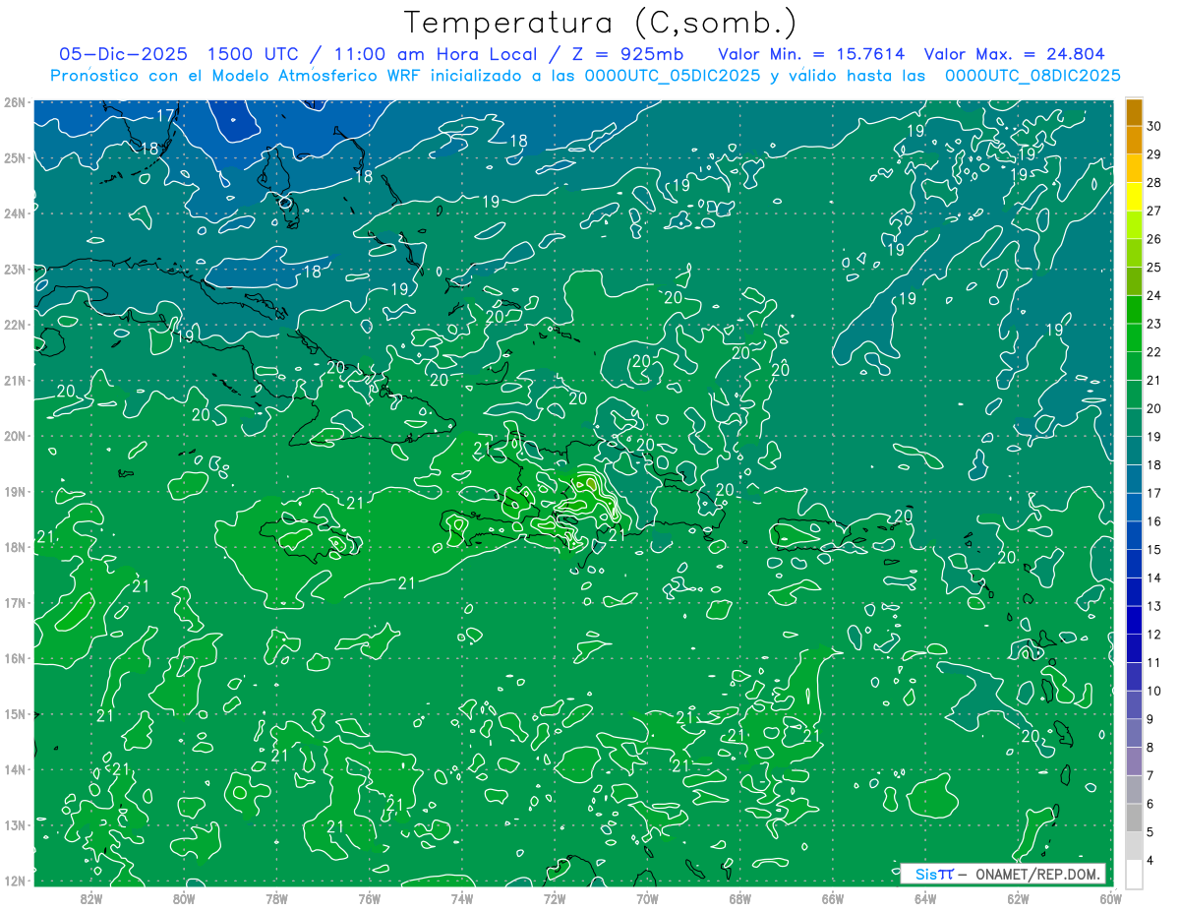This screenshot has height=912, width=1180.
Task: Click the 80W longitude axis label
Action: [x=184, y=899]
